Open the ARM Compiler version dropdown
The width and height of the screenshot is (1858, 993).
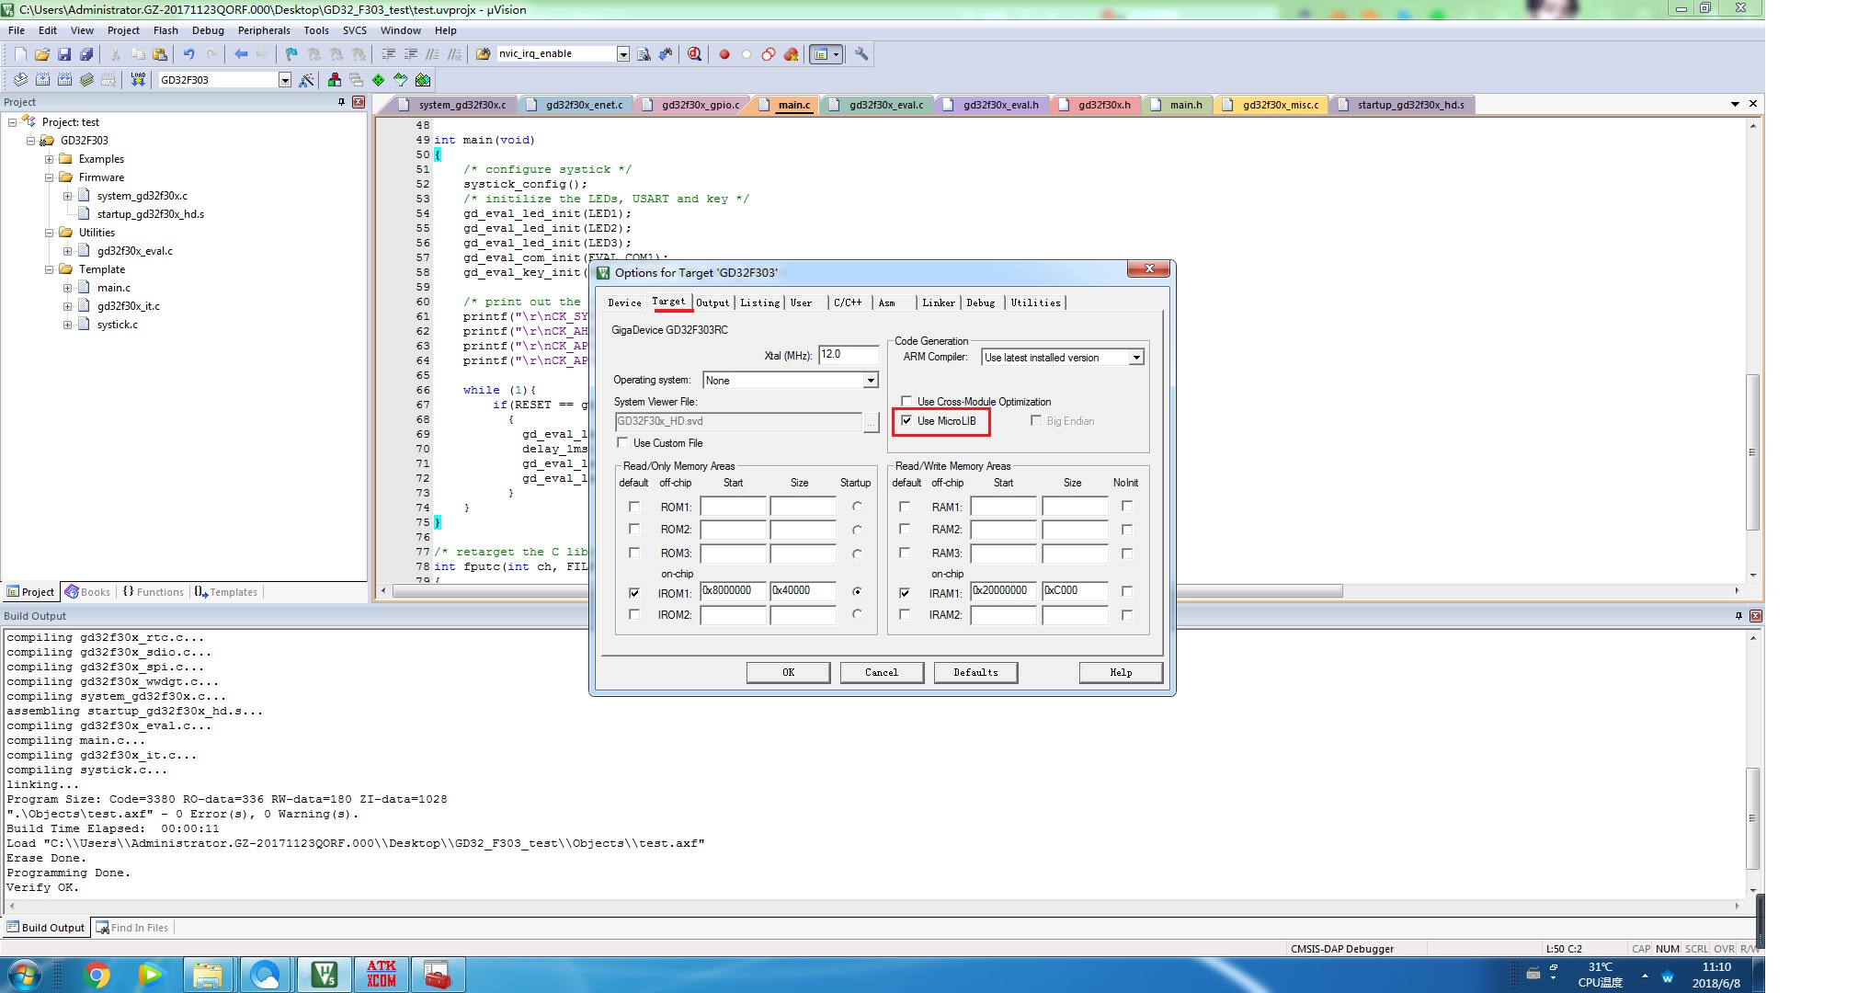pos(1136,358)
